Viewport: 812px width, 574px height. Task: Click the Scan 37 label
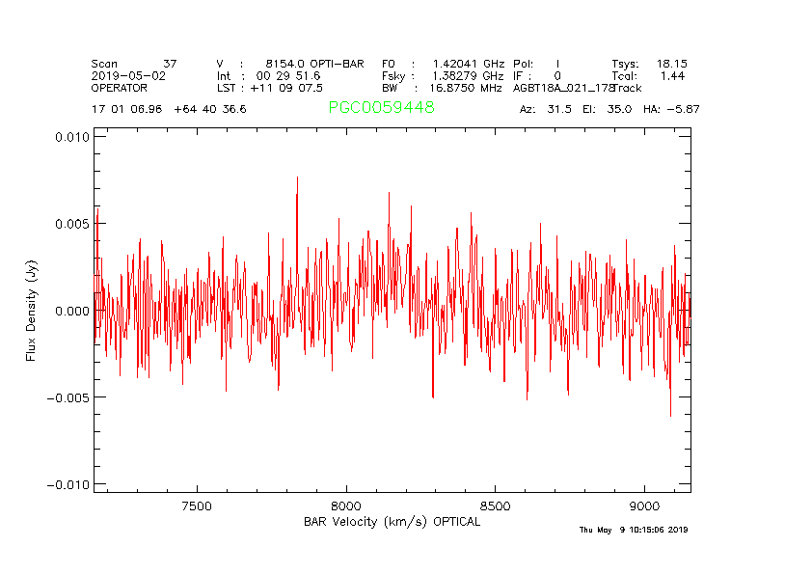pos(134,64)
